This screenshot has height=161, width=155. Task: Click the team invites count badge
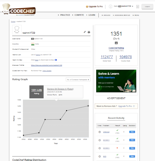click(56, 60)
